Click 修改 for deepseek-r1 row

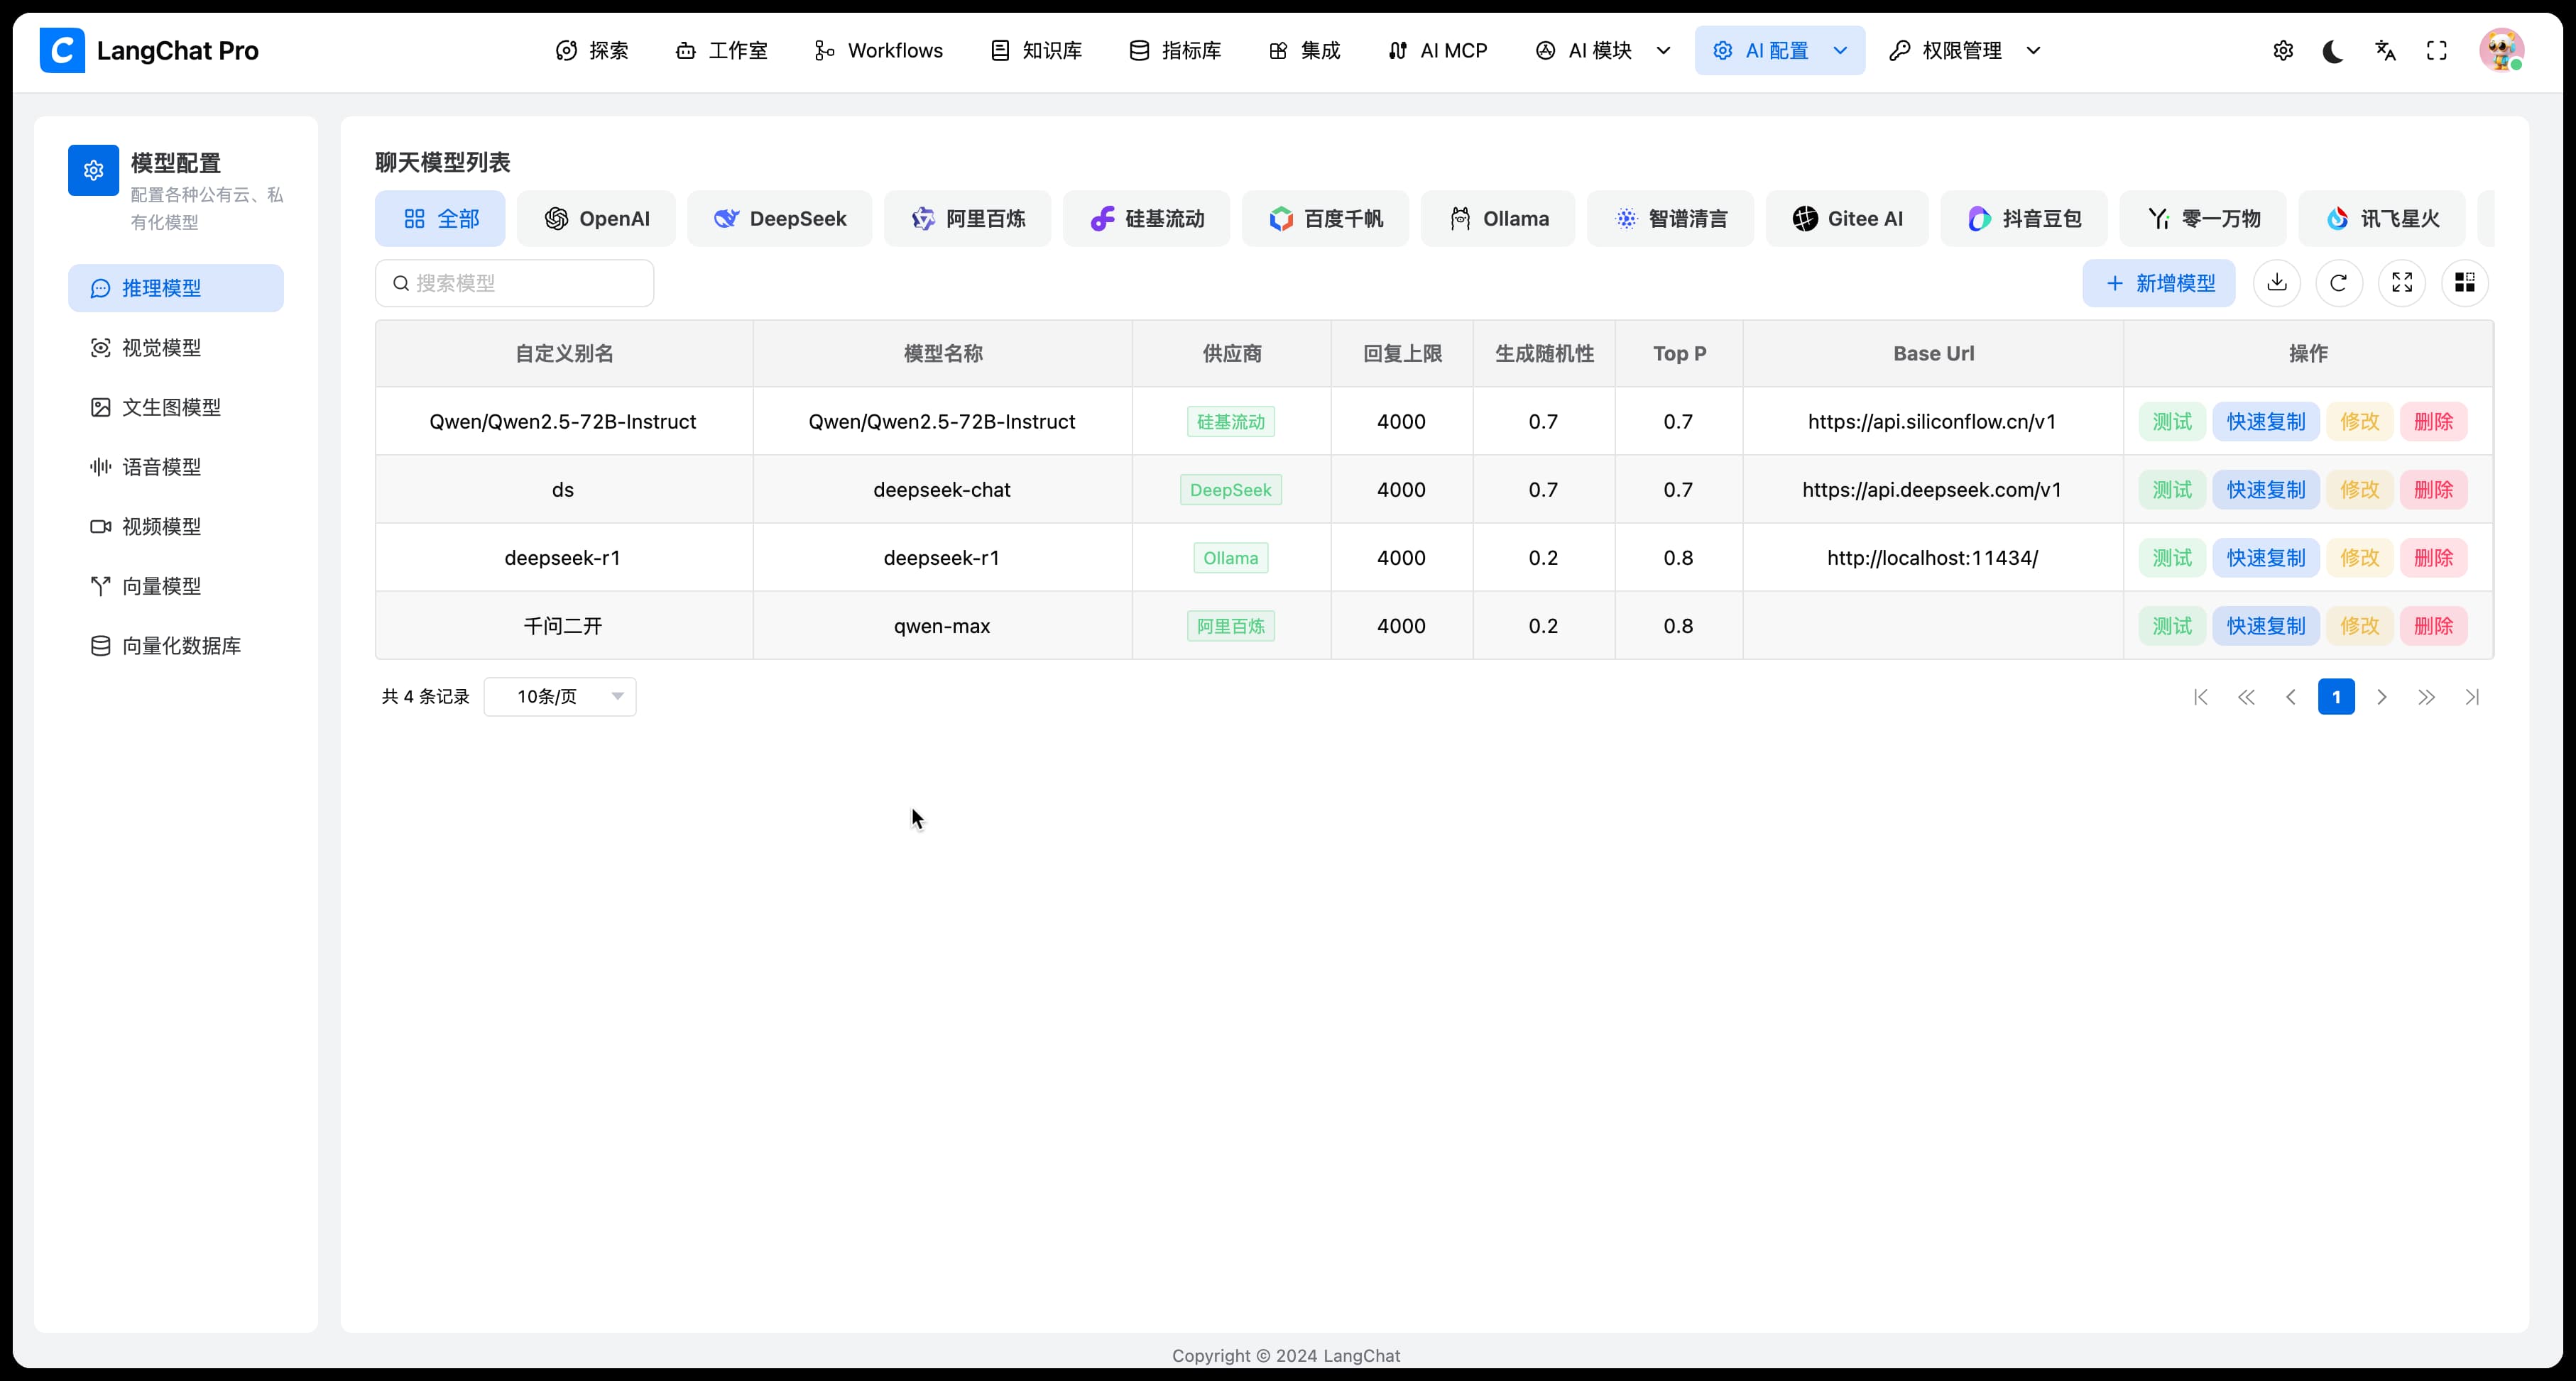[2360, 558]
